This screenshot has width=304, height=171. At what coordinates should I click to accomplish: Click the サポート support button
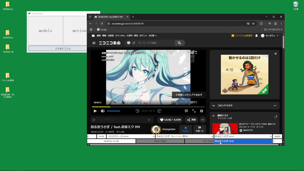click(x=199, y=129)
